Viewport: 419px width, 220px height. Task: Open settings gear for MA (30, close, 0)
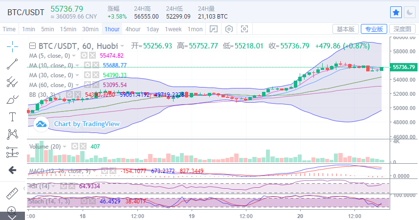pos(88,75)
